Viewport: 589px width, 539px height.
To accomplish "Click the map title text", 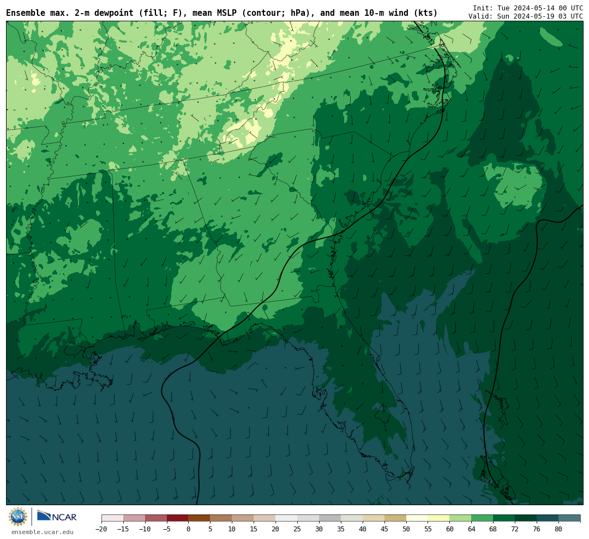I will [221, 13].
